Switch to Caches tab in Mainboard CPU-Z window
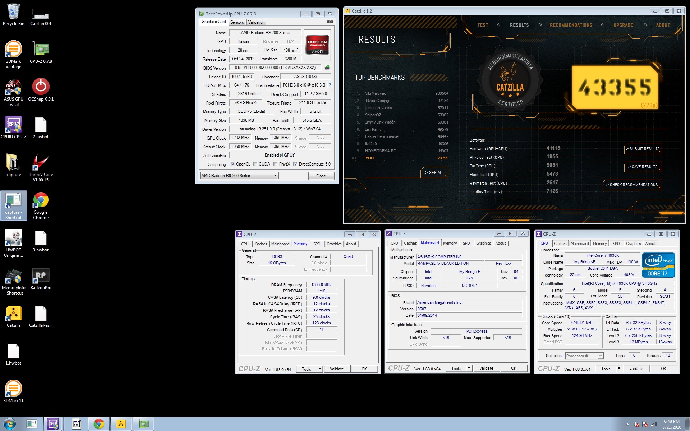The width and height of the screenshot is (690, 431). click(410, 243)
